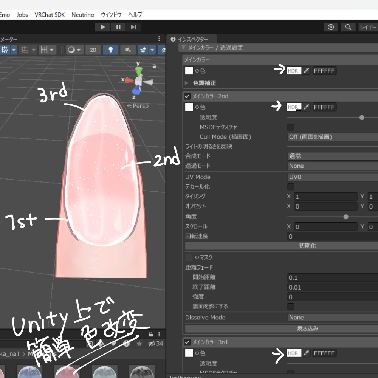
Task: Click the メインカラー2nd texture slot
Action: pos(189,107)
